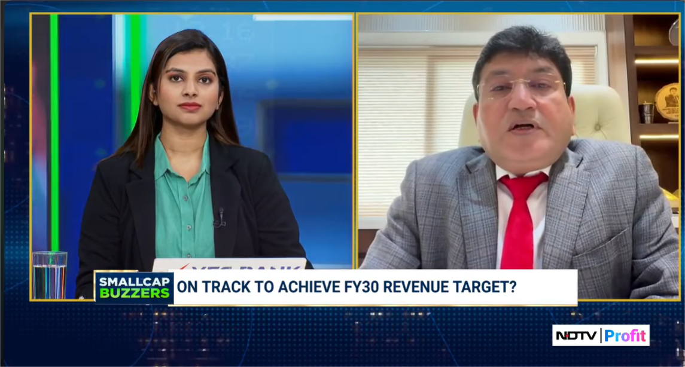
Task: Click the word "NDTV" in channel logo
Action: (x=577, y=335)
